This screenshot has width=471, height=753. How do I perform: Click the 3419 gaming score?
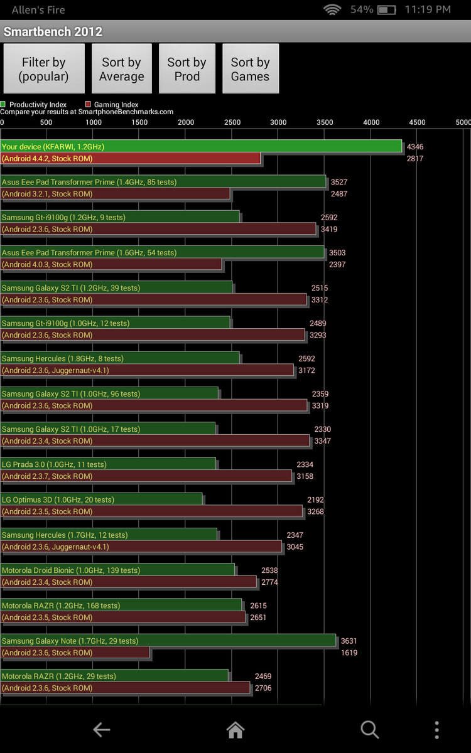point(329,229)
